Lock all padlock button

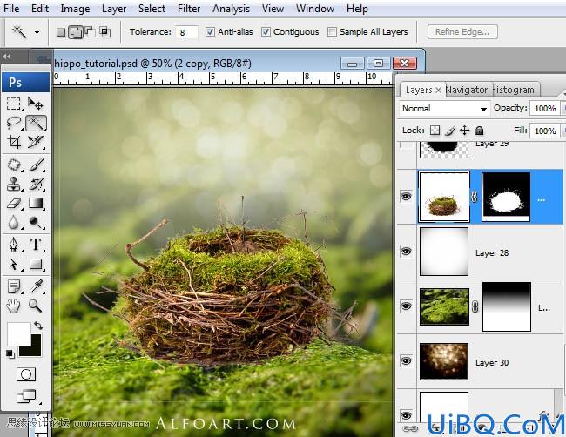pyautogui.click(x=480, y=131)
